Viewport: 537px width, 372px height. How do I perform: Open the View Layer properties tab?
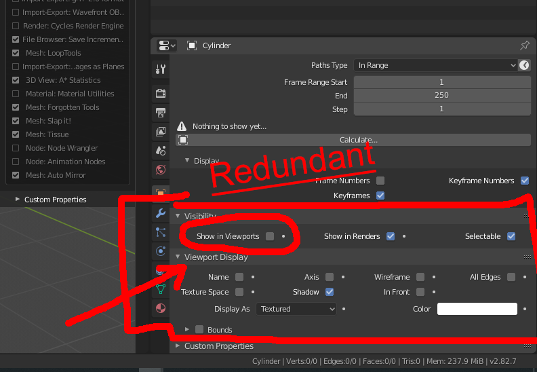click(160, 131)
